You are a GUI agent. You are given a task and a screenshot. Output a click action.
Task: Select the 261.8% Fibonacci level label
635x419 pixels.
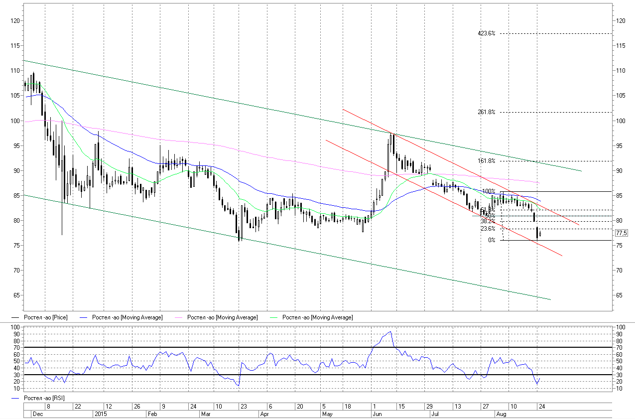coord(486,112)
